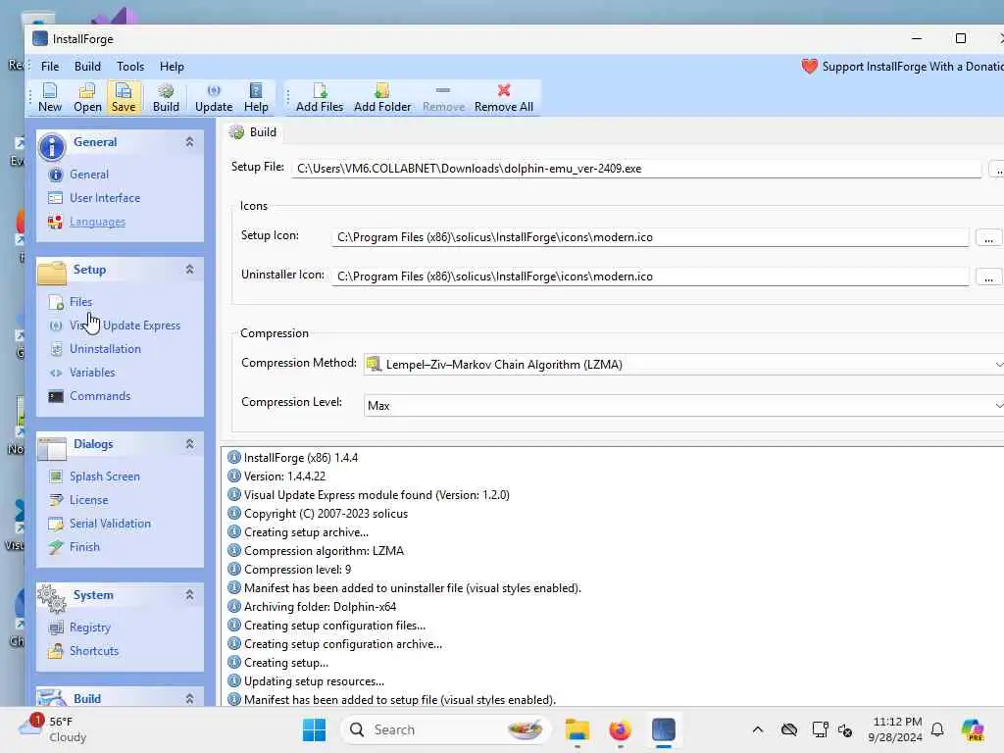Open Finish dialog settings
The height and width of the screenshot is (753, 1004).
(x=84, y=547)
